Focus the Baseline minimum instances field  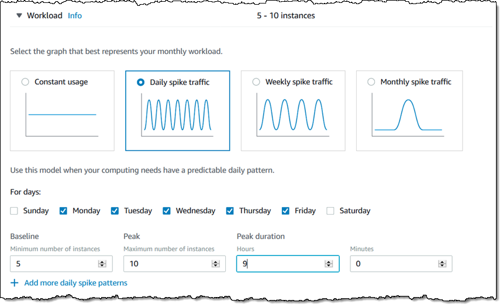tap(53, 264)
